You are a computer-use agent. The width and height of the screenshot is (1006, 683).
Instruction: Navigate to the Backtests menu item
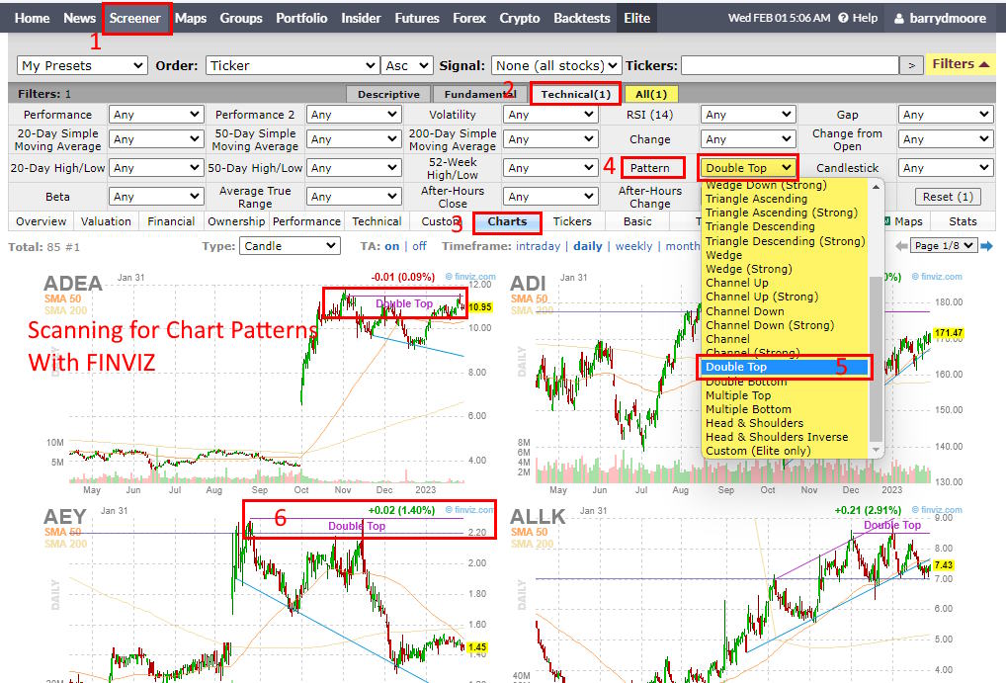tap(582, 17)
